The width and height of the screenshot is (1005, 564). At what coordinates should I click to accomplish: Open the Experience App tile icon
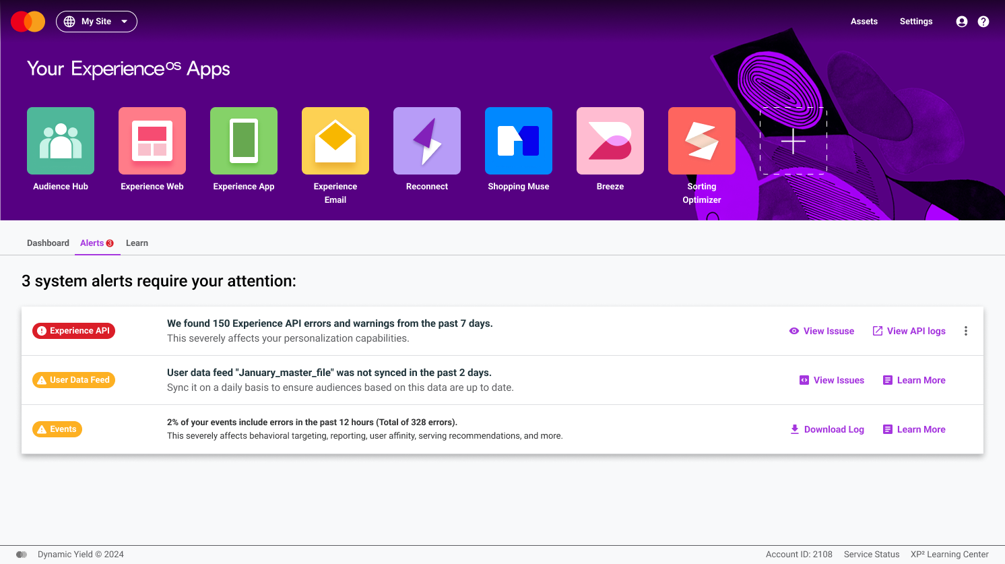coord(244,141)
